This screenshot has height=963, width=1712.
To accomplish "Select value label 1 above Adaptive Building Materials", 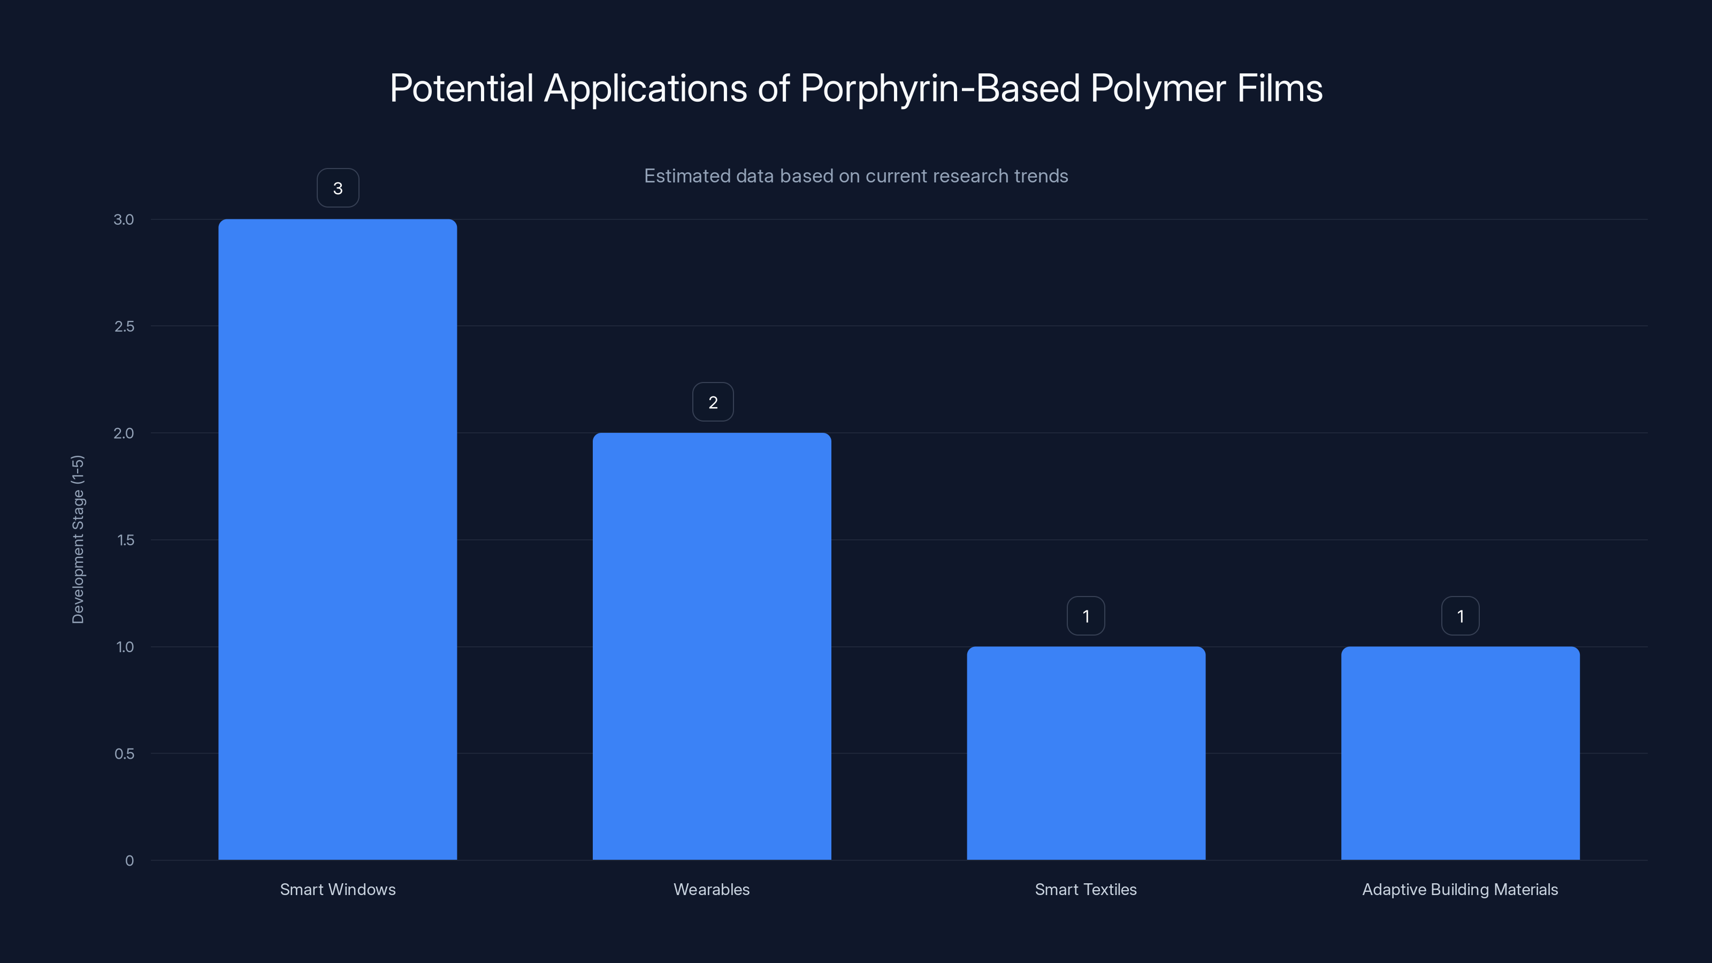I will 1460,616.
